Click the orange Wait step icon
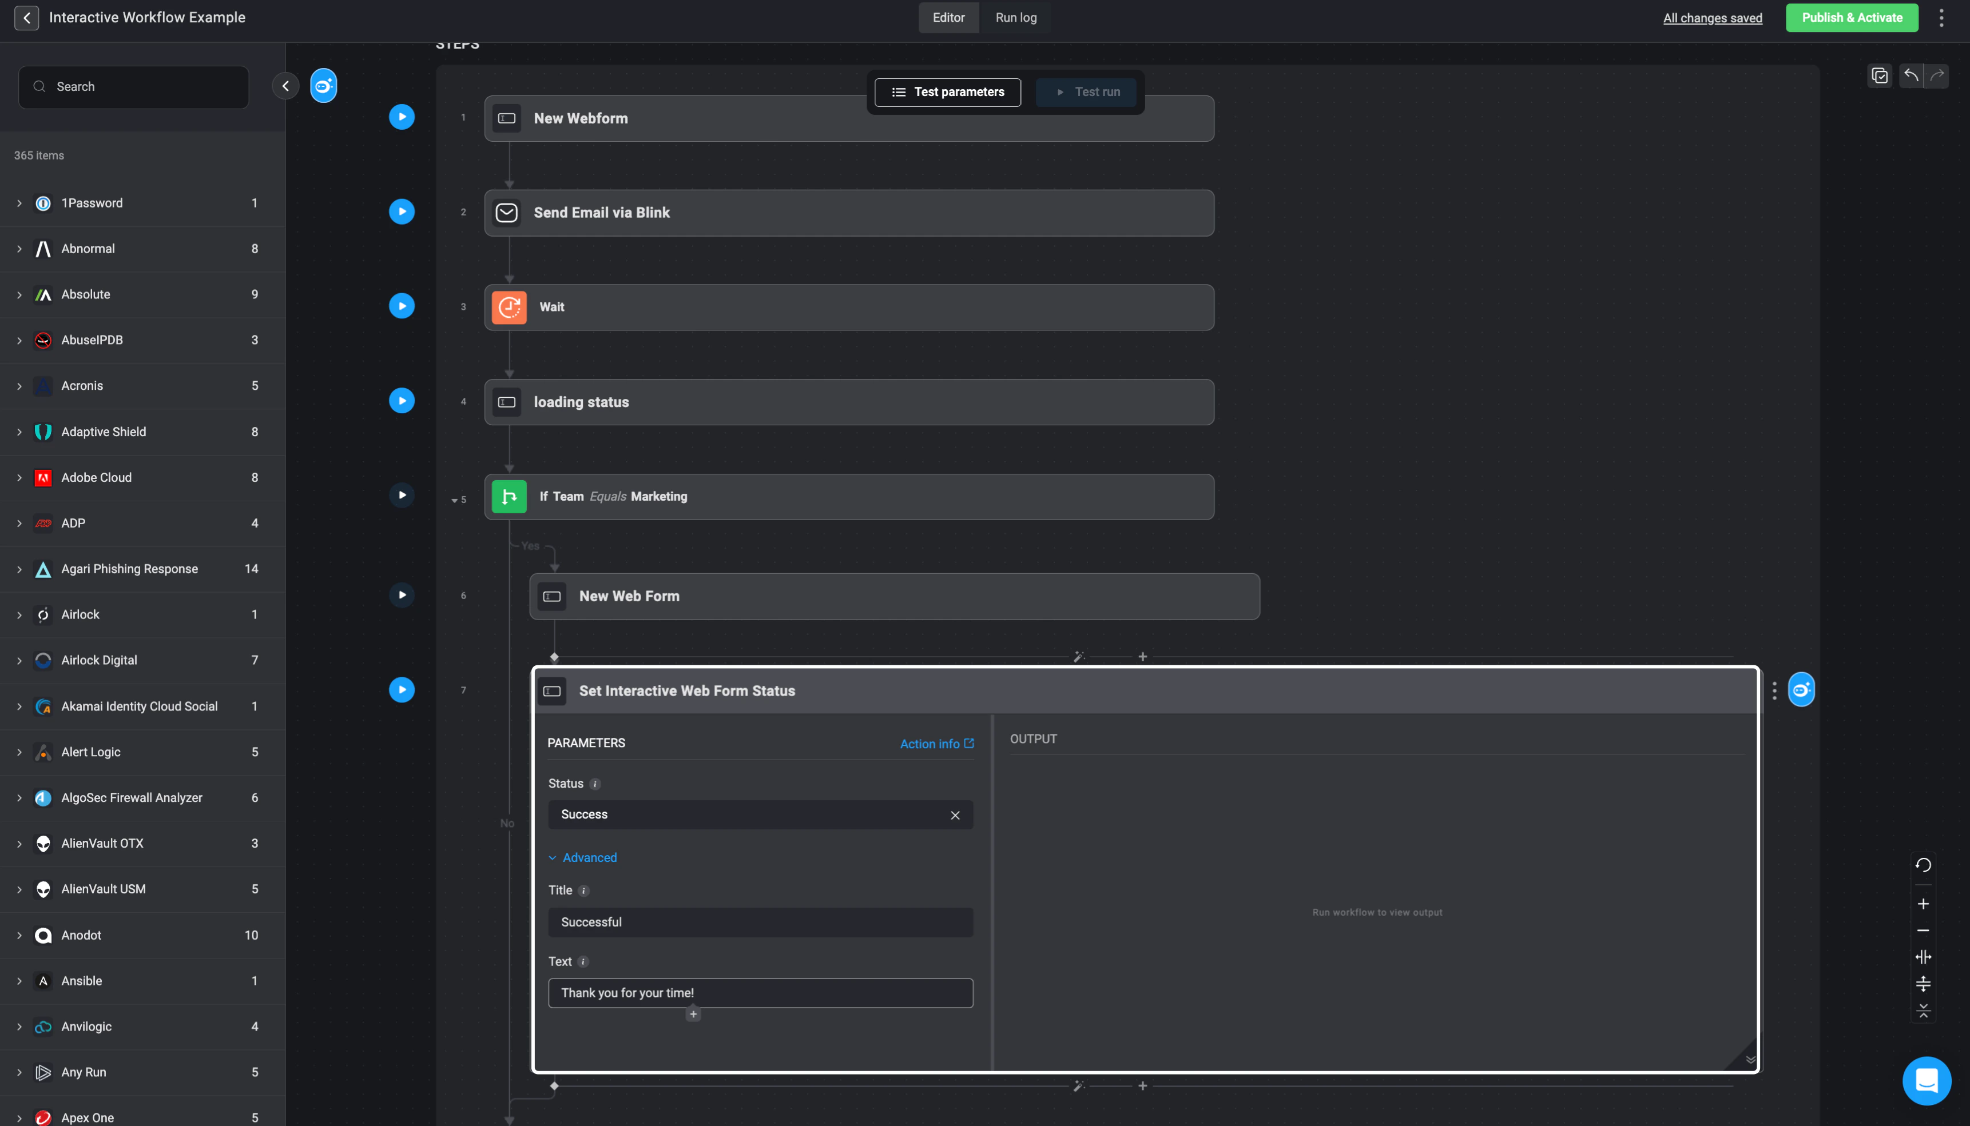The image size is (1970, 1126). click(509, 307)
